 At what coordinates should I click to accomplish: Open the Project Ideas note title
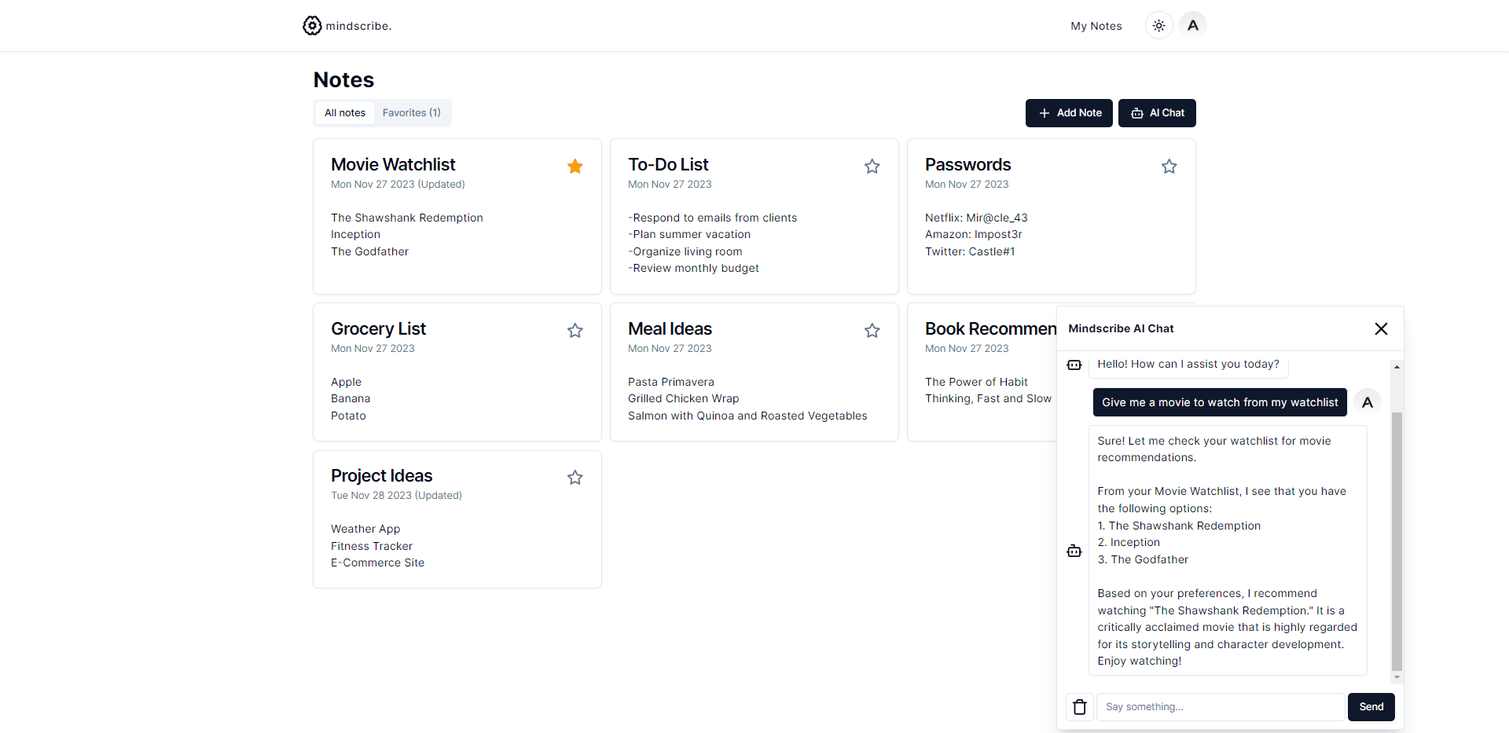381,476
